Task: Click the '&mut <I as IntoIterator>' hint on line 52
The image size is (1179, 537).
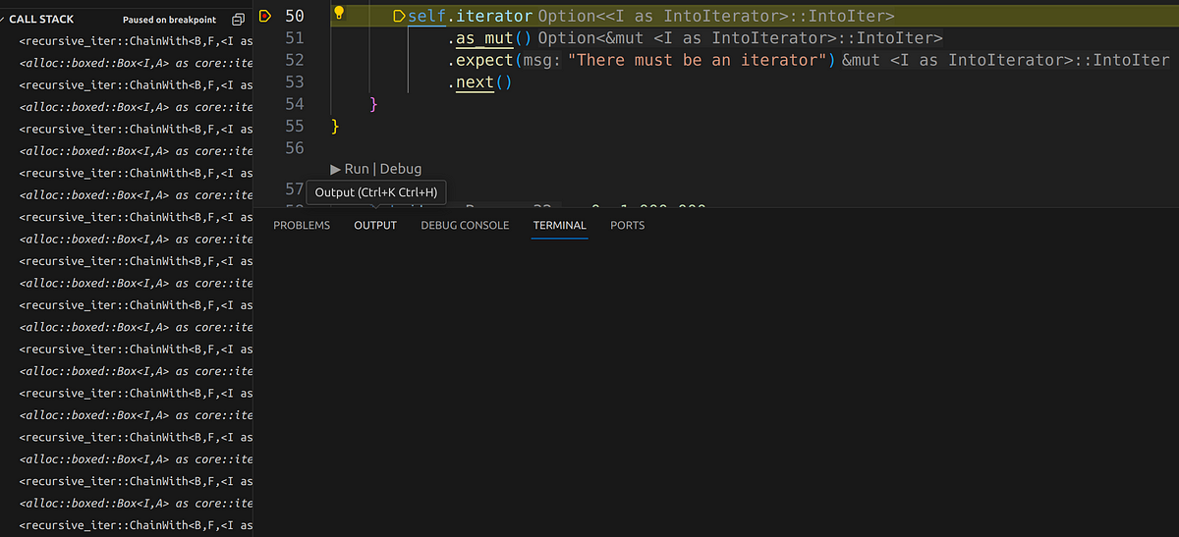Action: 1006,60
